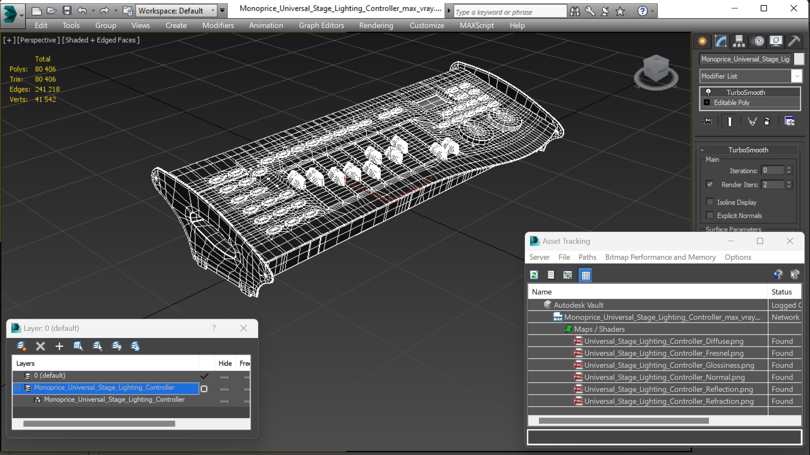Save the scene with floppy disk icon

[67, 11]
